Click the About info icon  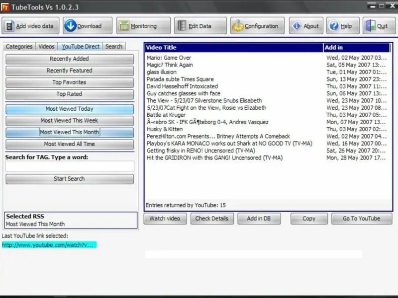[296, 26]
